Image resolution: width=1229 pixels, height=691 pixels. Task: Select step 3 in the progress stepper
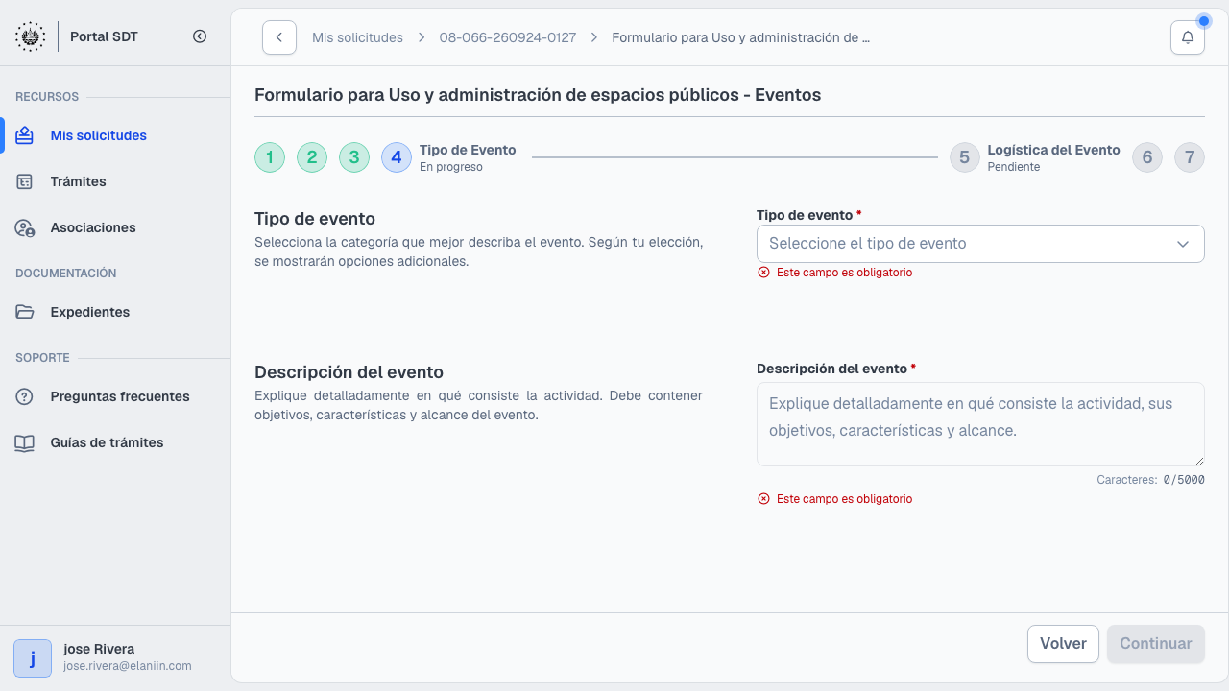tap(354, 157)
